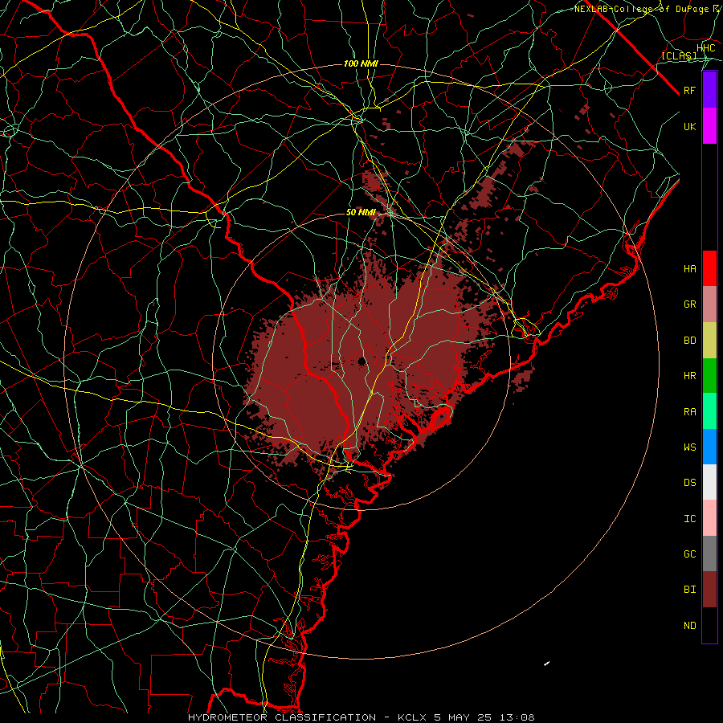Pick the RA mint-green legend swatch
723x723 pixels.
tap(709, 411)
